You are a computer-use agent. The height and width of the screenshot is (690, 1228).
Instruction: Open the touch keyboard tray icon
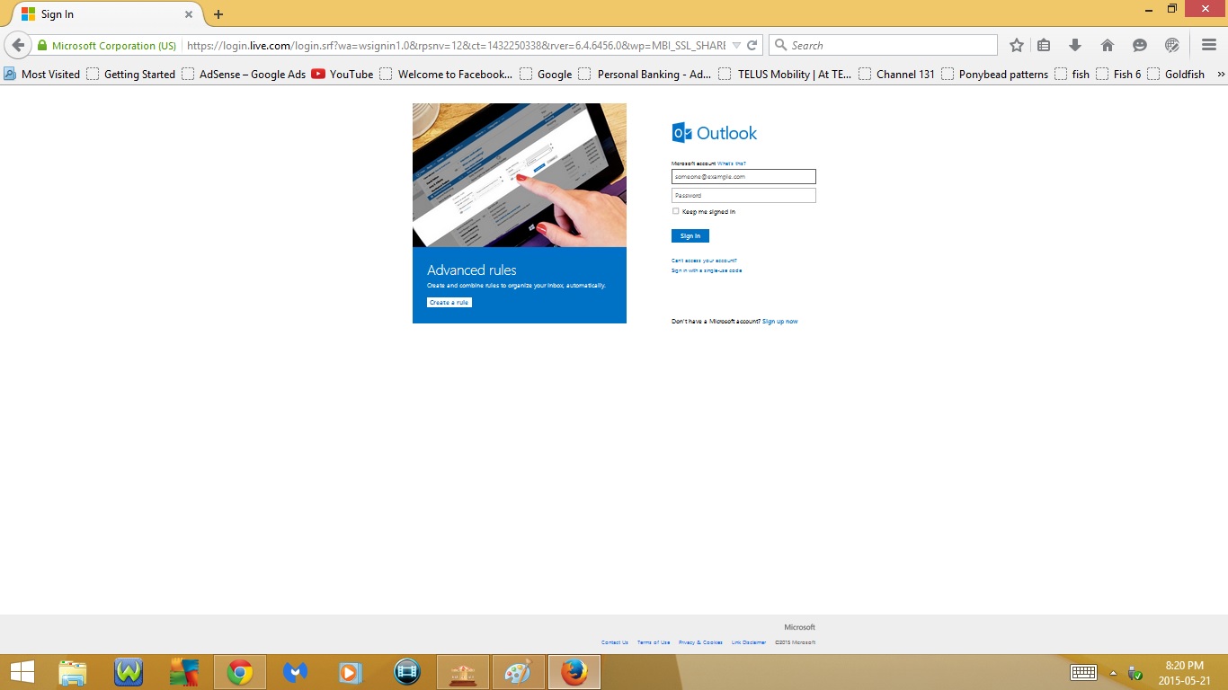[1083, 672]
